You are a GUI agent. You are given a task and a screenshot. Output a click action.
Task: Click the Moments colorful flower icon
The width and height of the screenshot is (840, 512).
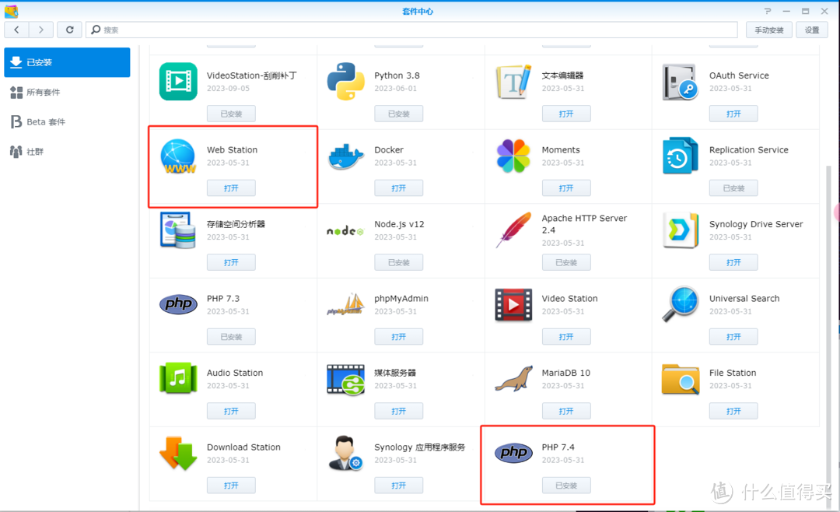(513, 156)
